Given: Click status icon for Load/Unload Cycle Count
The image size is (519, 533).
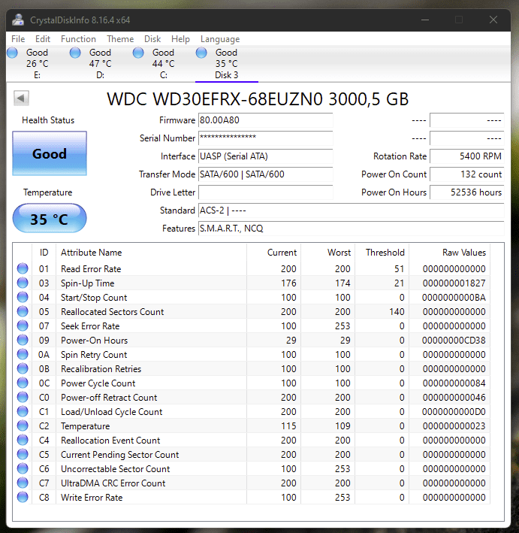Looking at the screenshot, I should 23,411.
